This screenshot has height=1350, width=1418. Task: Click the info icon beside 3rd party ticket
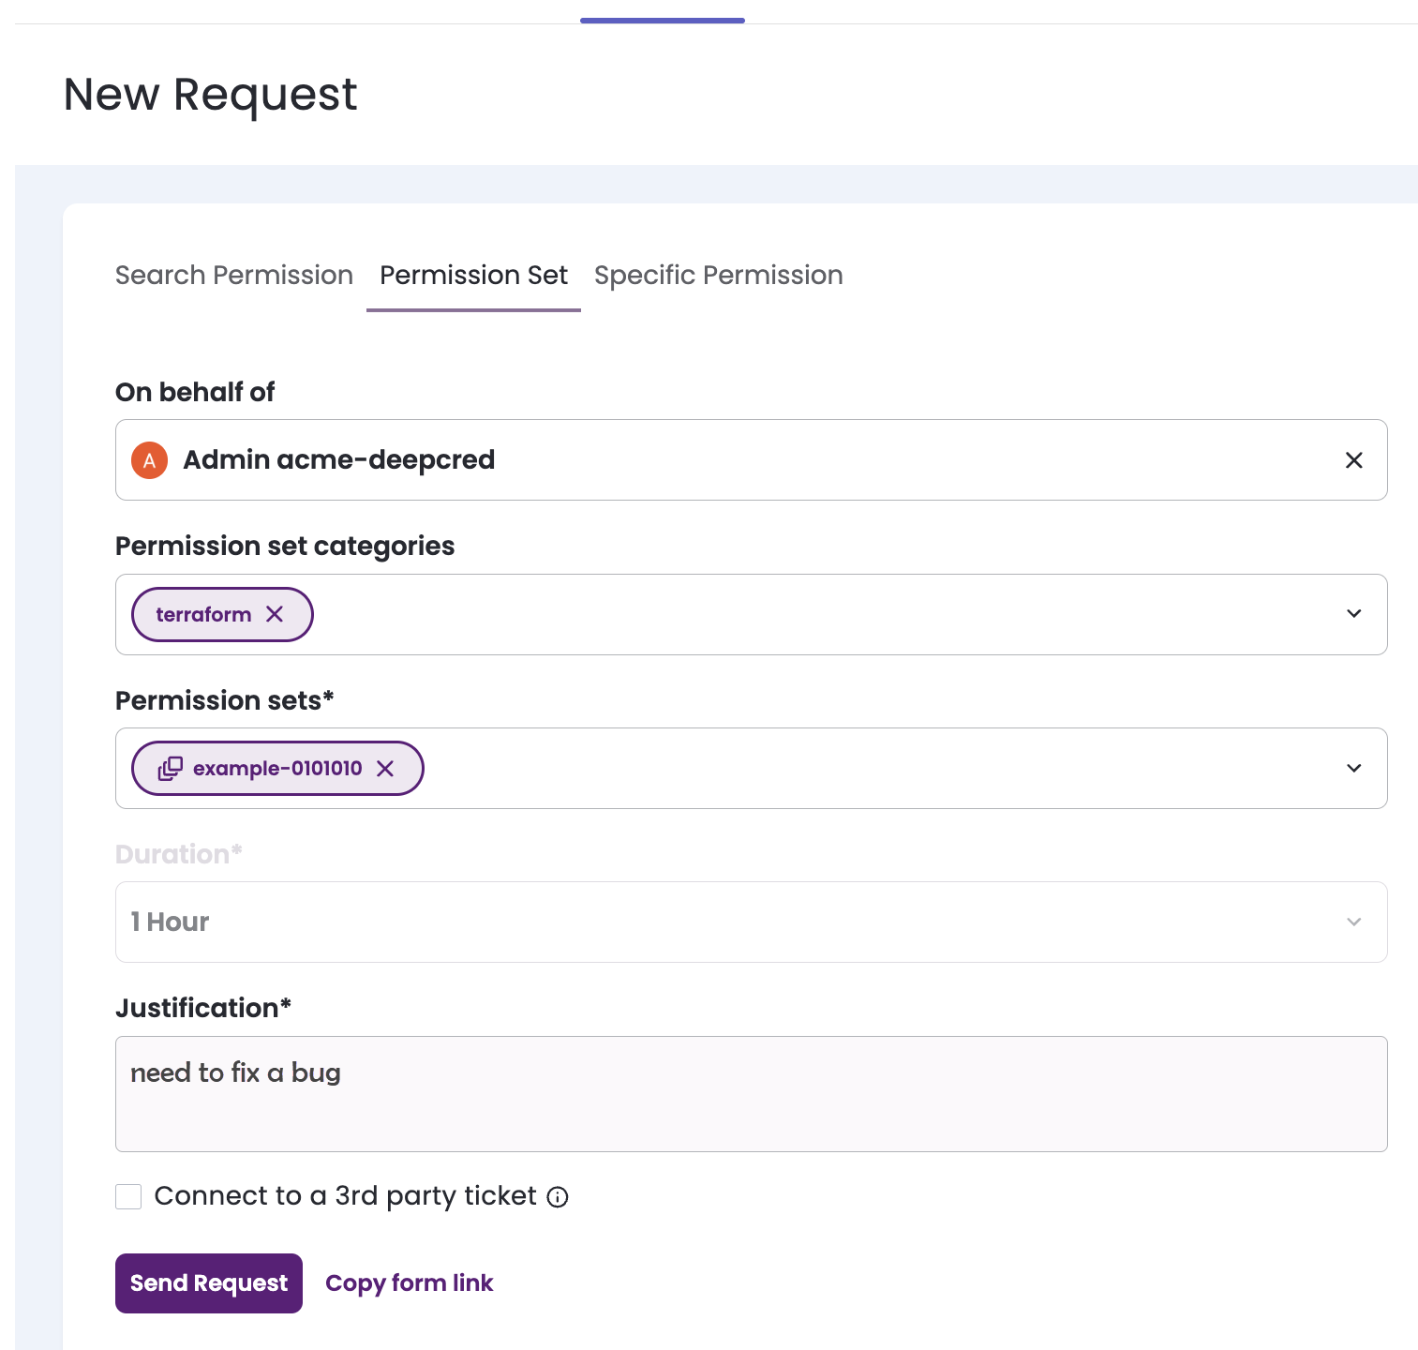tap(558, 1197)
